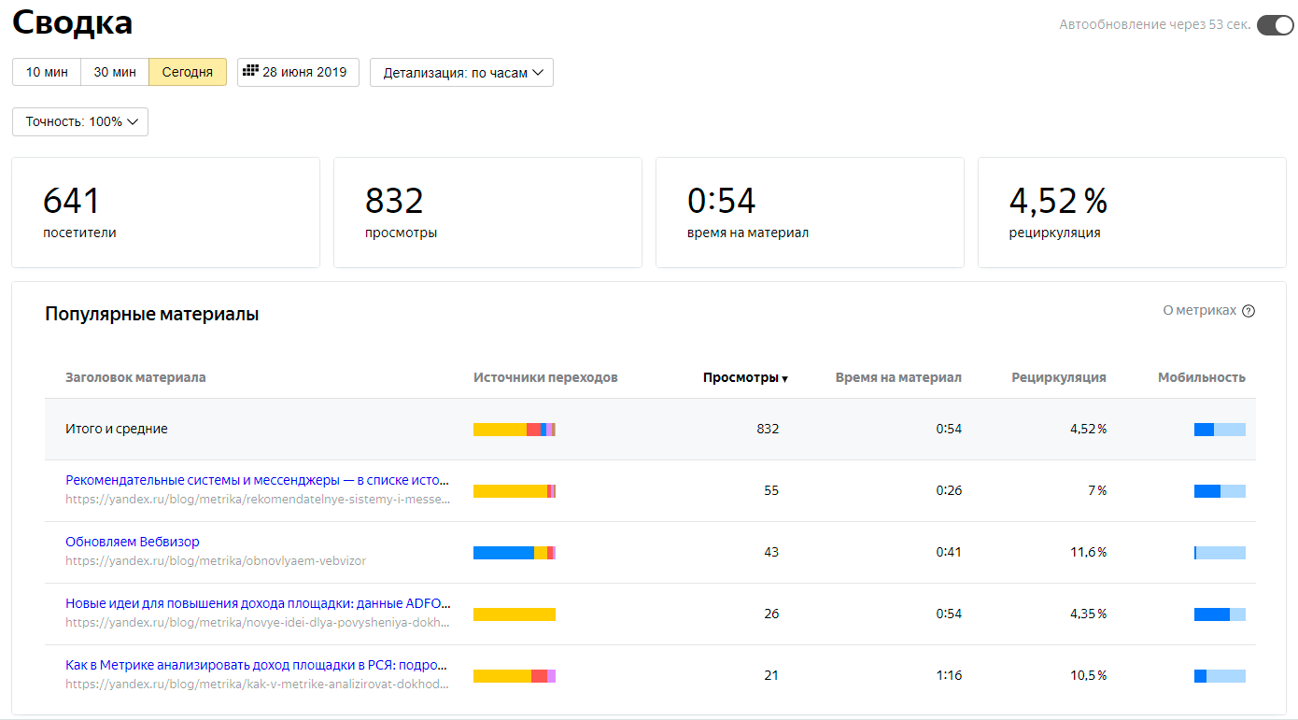Open the Обновляем Вебвизор article link
The image size is (1298, 720).
[133, 542]
